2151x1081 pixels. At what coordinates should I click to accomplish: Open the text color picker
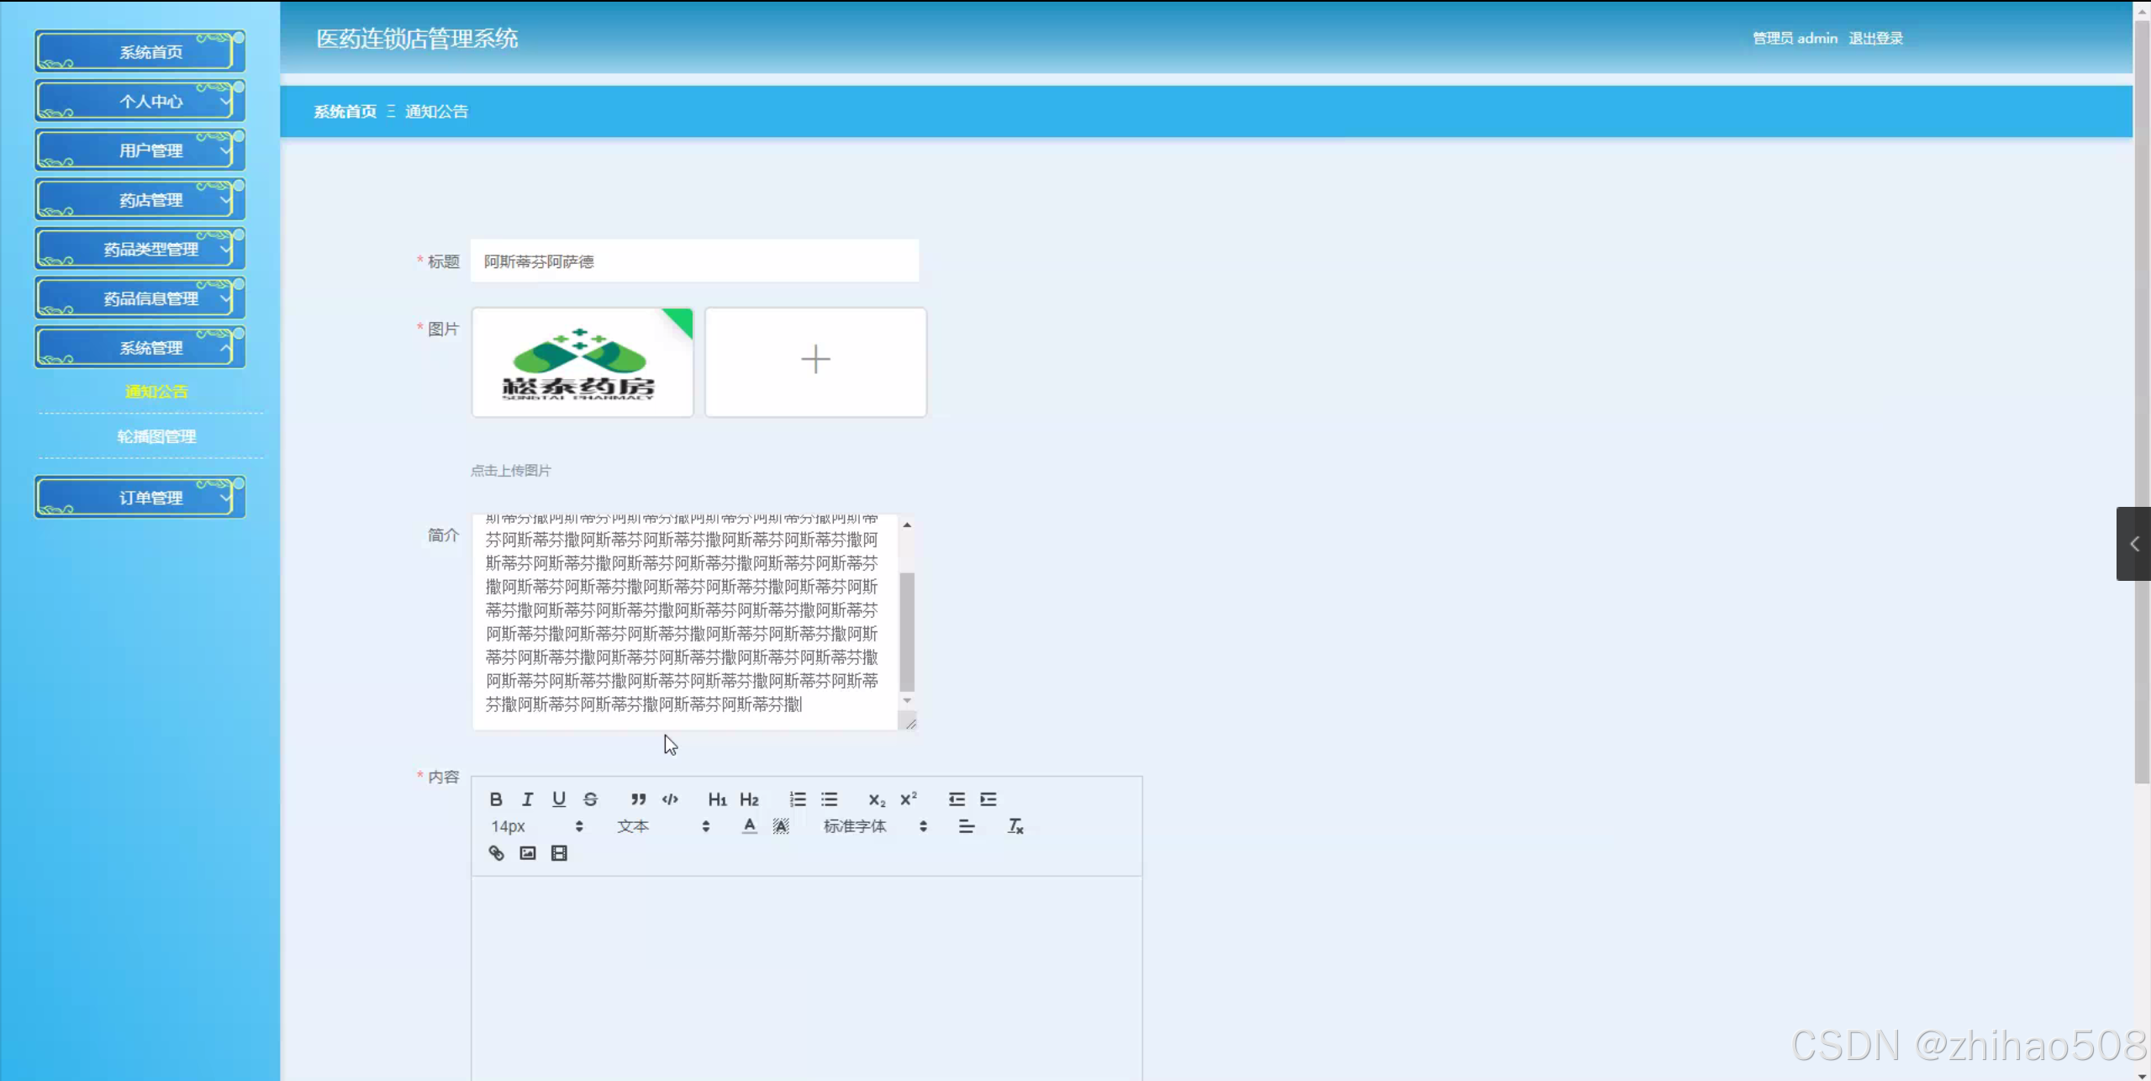[749, 826]
